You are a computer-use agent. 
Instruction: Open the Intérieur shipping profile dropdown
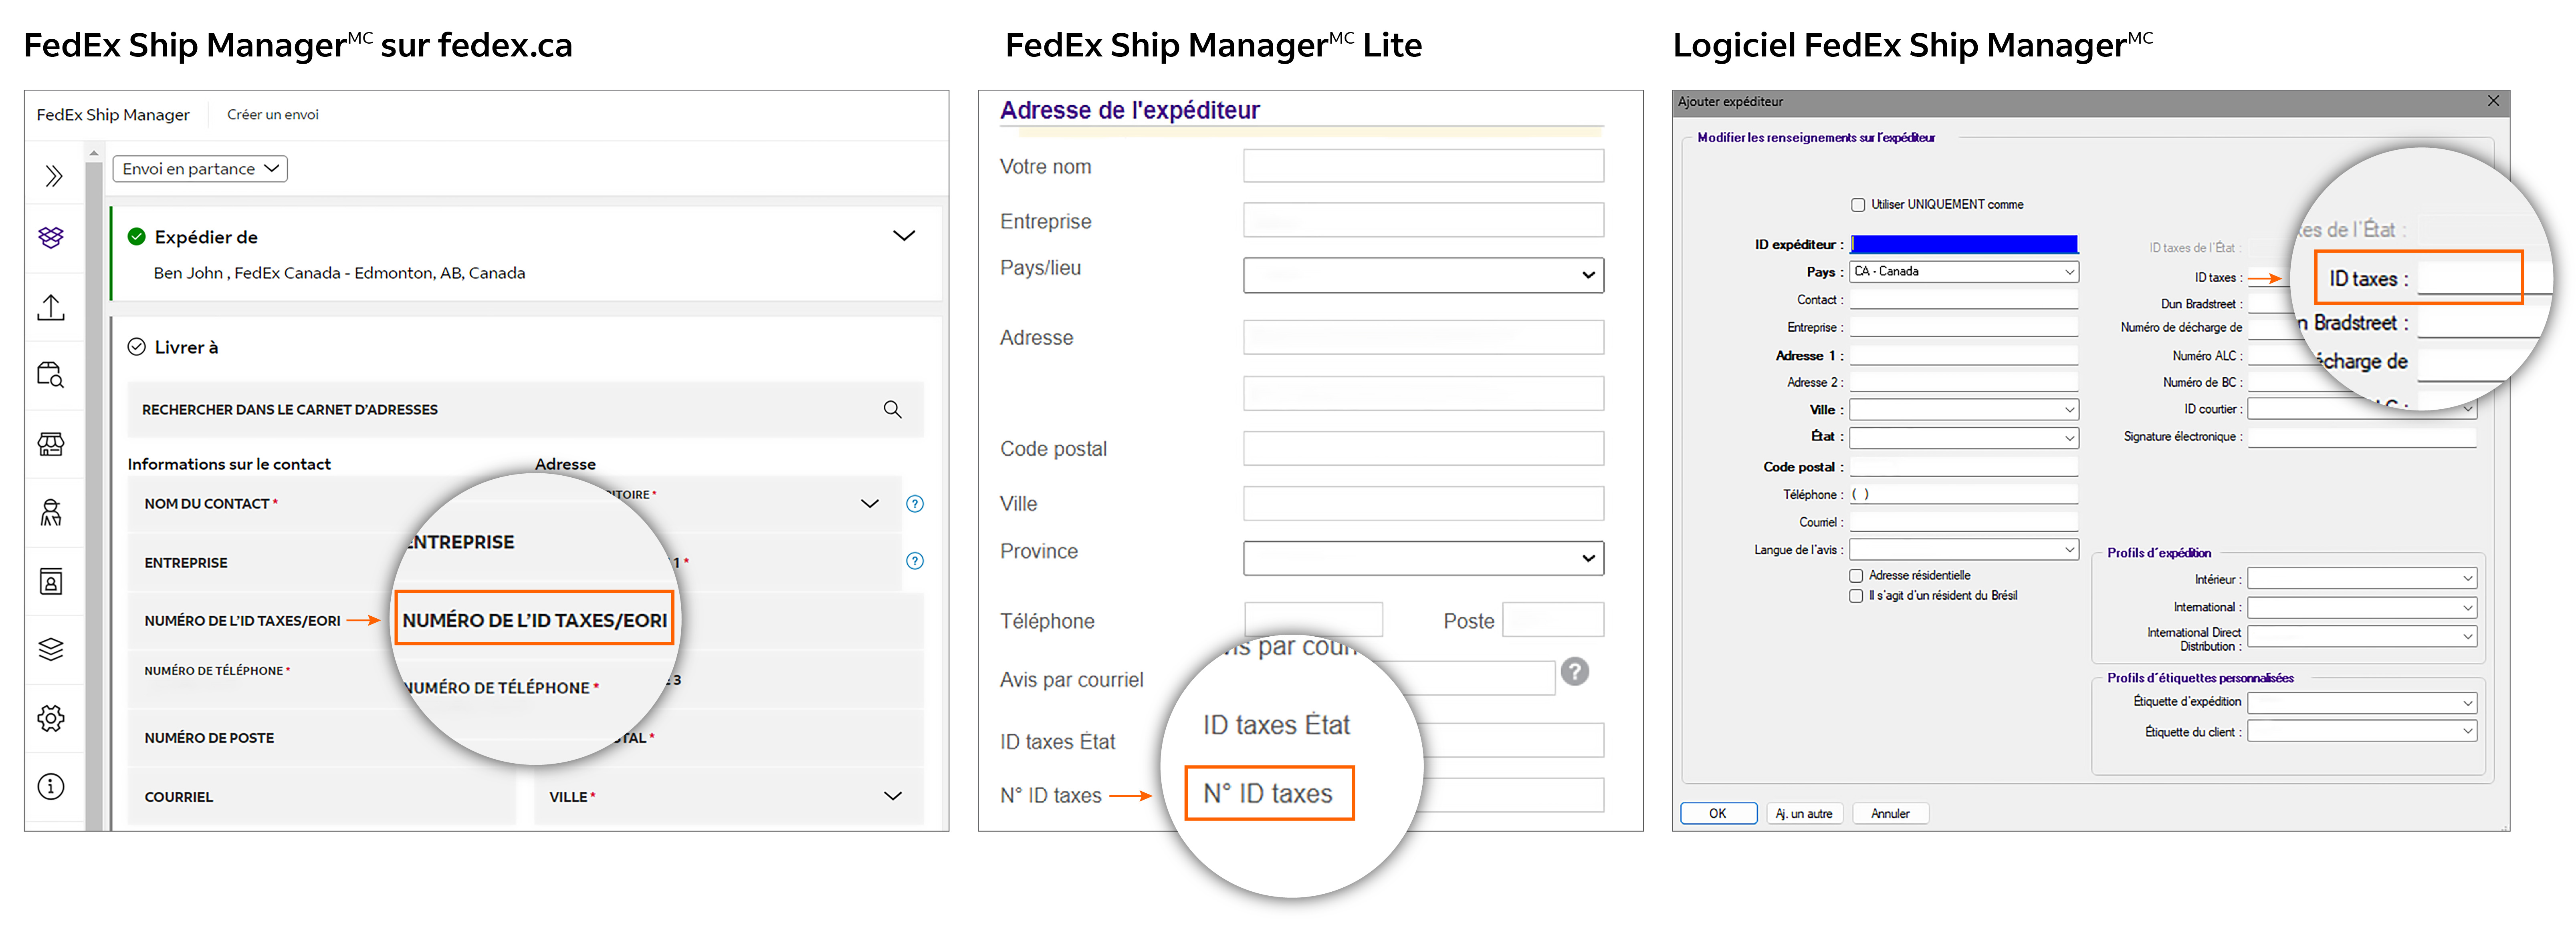(x=2362, y=578)
